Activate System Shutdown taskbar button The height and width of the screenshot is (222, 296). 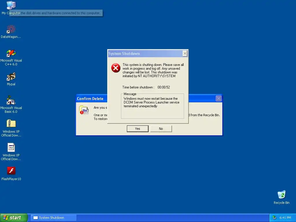click(54, 218)
